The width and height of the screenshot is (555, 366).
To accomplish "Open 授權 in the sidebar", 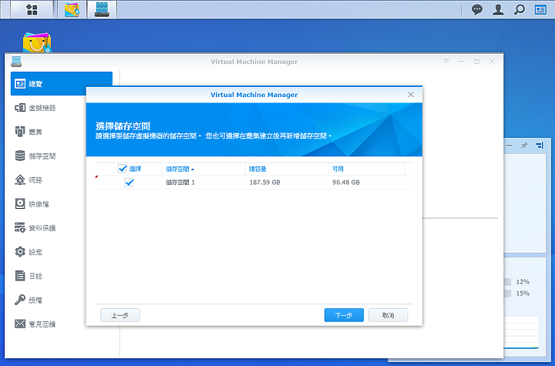I will point(29,300).
